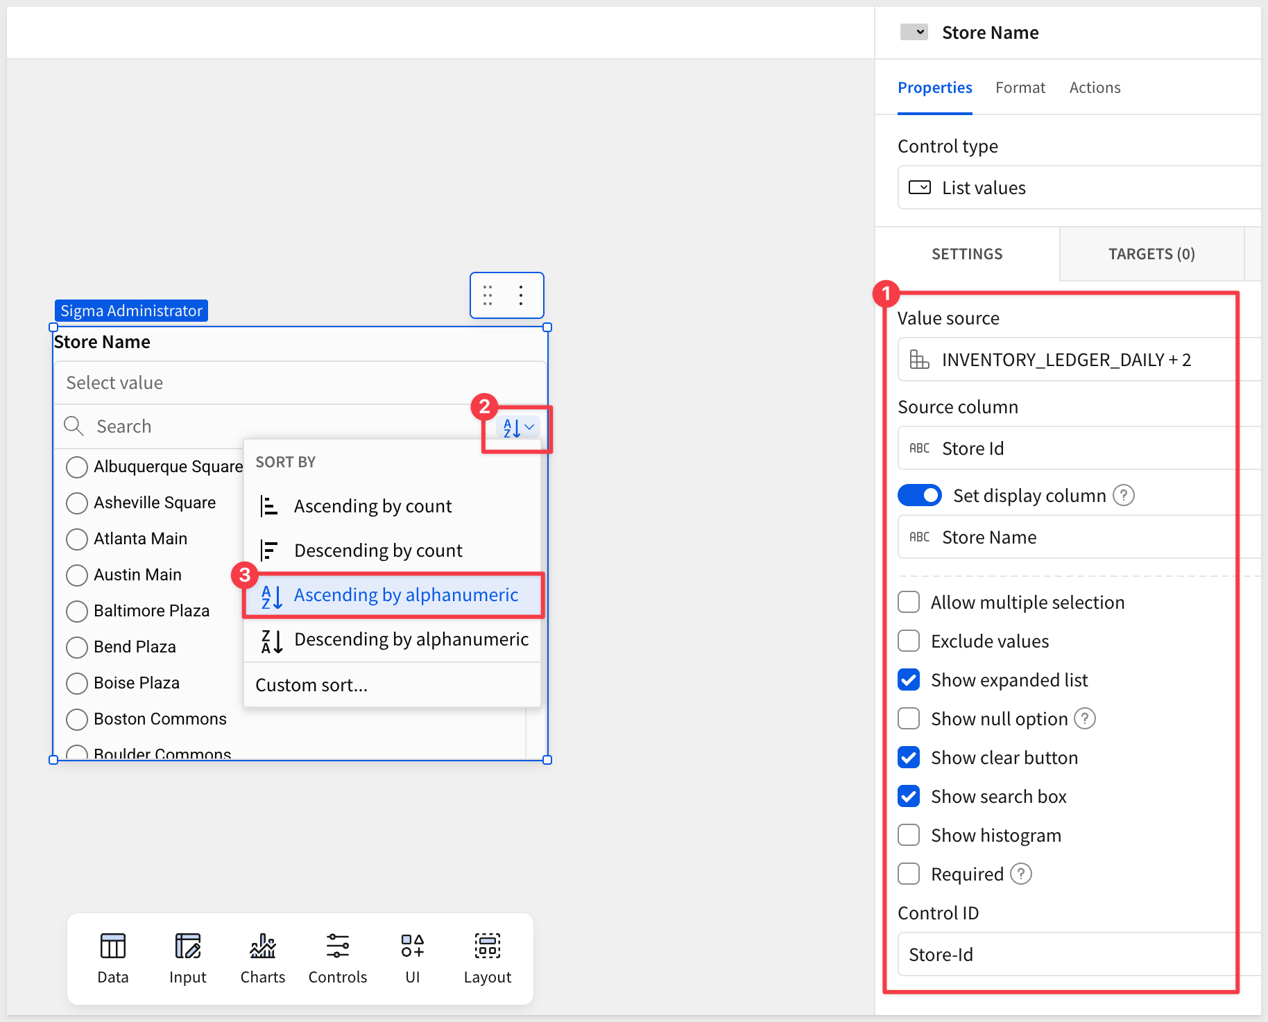The height and width of the screenshot is (1022, 1268).
Task: Open the TARGETS (0) tab
Action: 1151,254
